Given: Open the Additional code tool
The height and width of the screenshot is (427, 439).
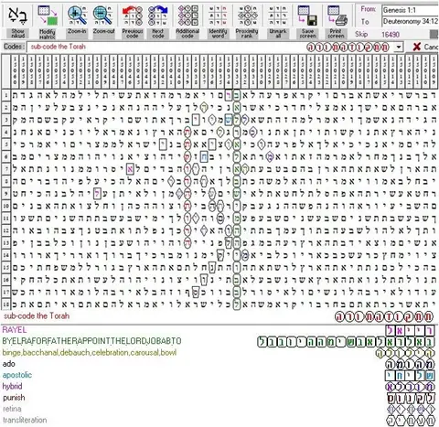Looking at the screenshot, I should pos(187,16).
